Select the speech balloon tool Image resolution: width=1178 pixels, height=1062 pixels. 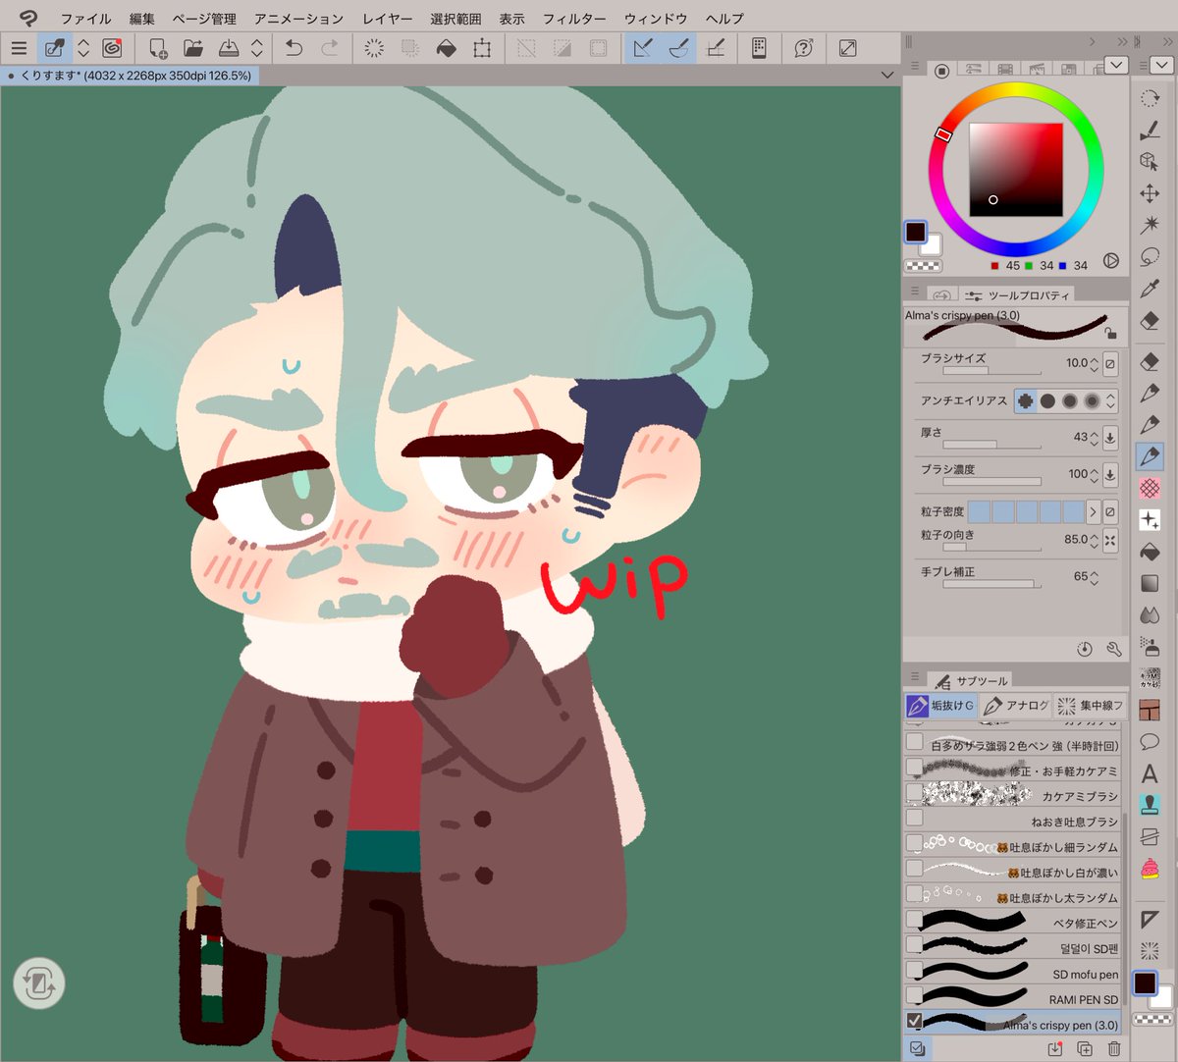[x=1150, y=742]
